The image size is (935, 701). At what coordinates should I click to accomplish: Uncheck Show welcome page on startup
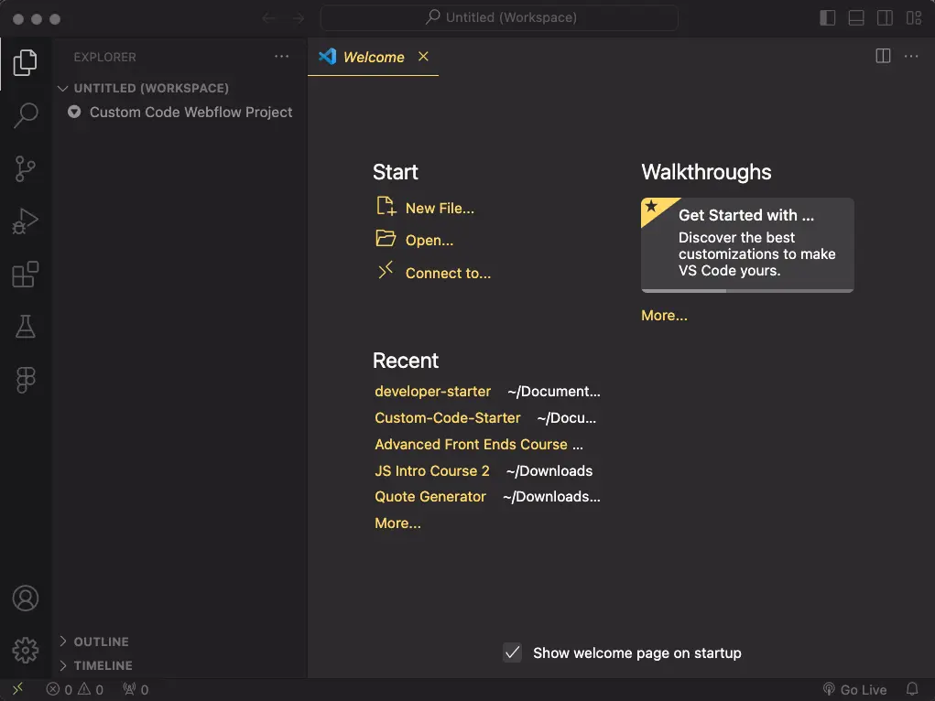point(512,652)
